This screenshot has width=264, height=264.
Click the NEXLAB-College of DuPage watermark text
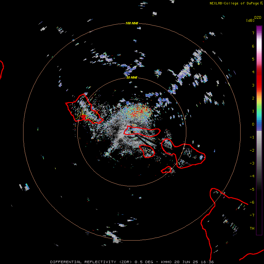pyautogui.click(x=234, y=3)
